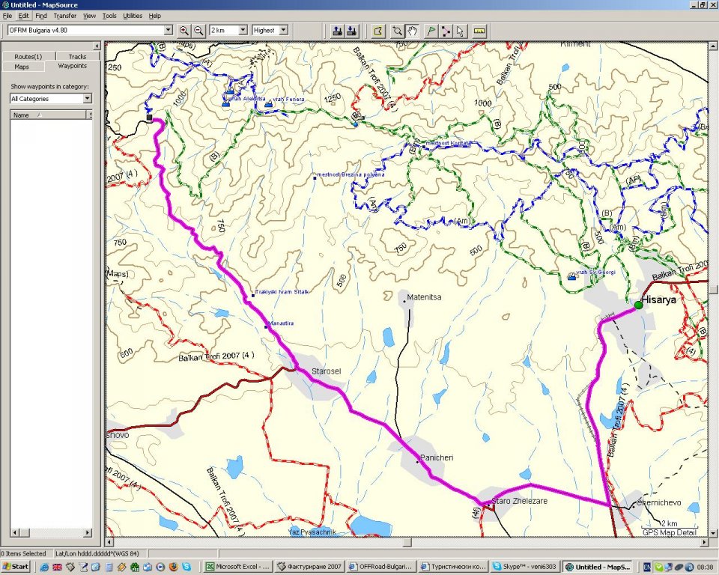Switch to the Tracks tab

[x=77, y=56]
